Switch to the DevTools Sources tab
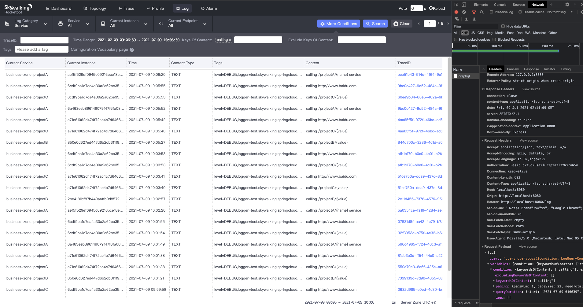This screenshot has height=307, width=583. click(x=519, y=5)
